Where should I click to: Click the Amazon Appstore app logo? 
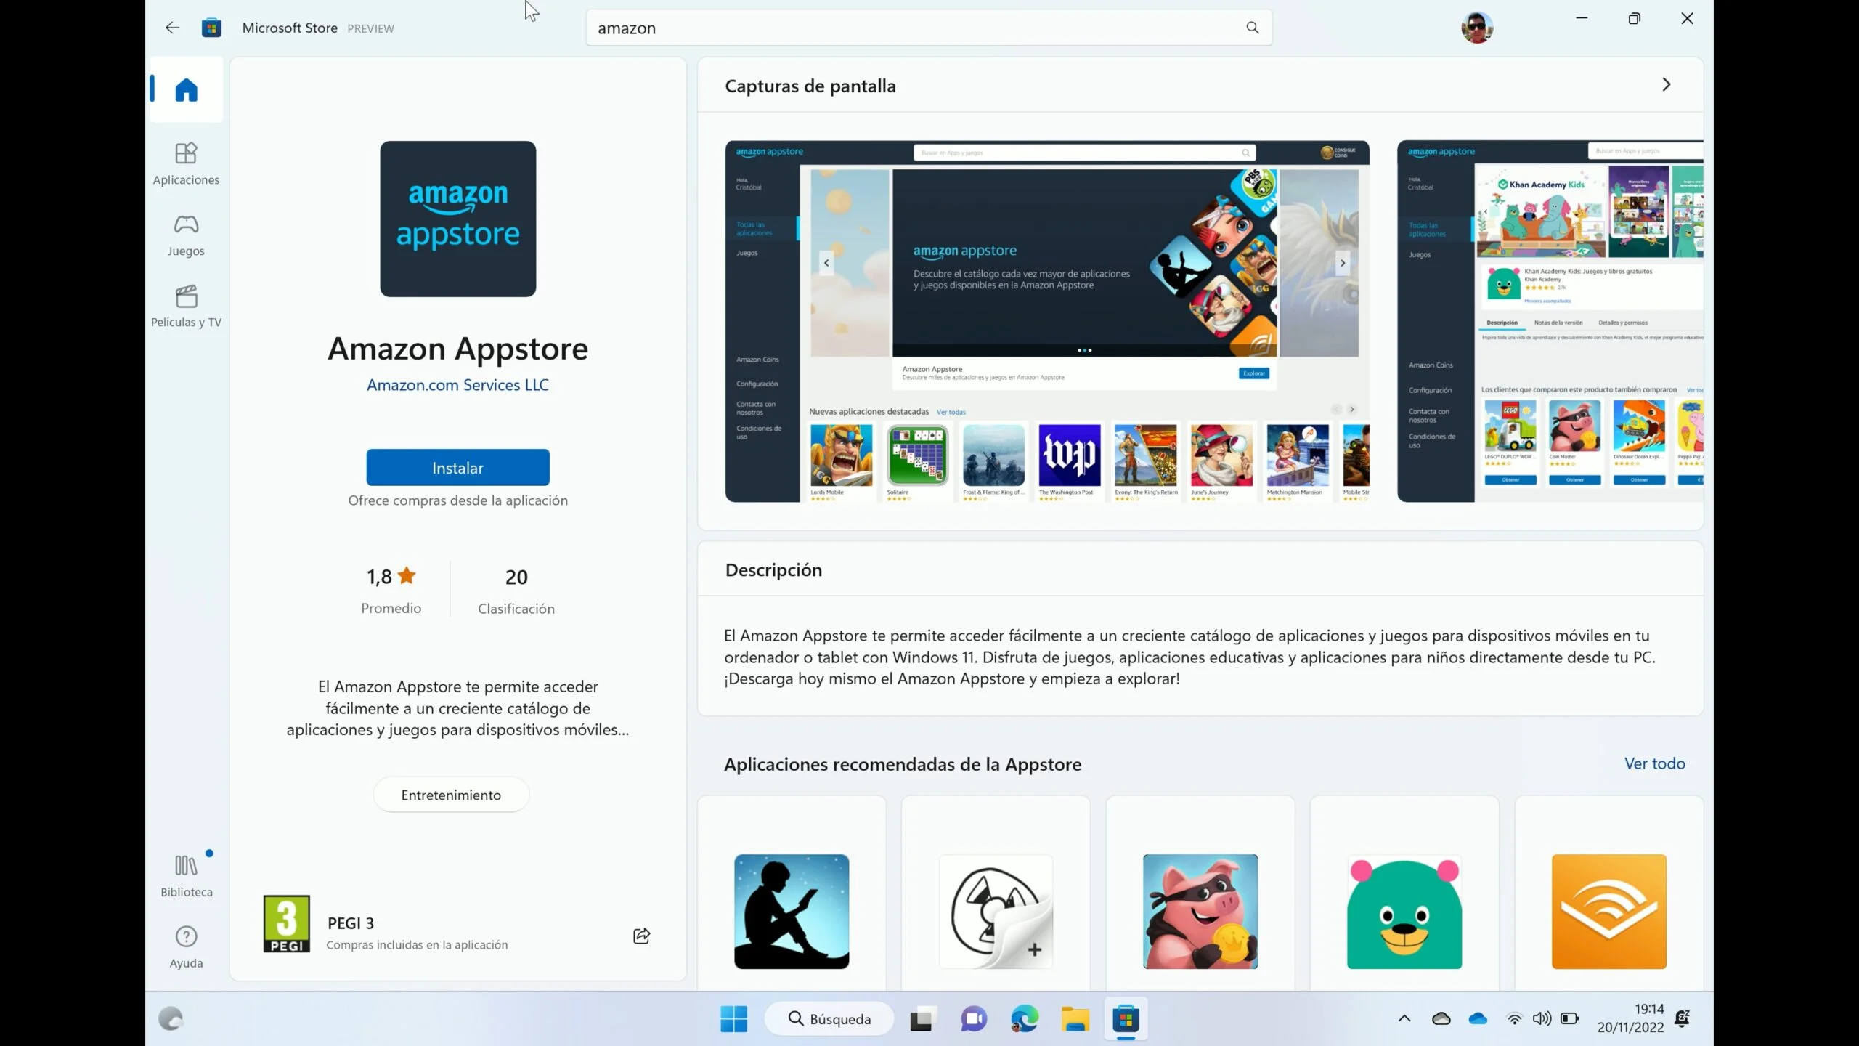[x=457, y=219]
